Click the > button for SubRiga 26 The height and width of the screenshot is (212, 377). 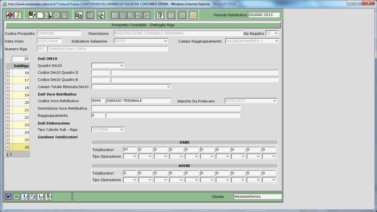[7, 147]
